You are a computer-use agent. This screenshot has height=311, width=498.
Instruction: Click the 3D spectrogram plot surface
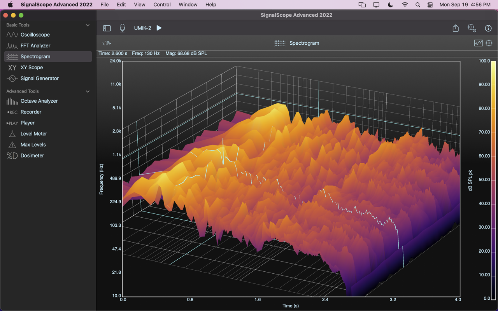click(x=291, y=179)
